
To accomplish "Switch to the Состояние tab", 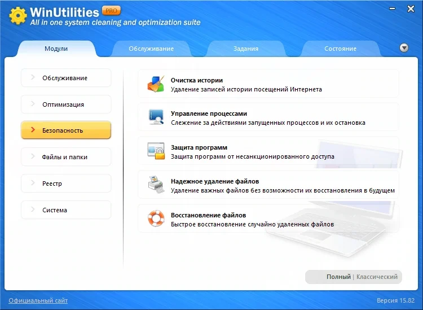I will 340,49.
